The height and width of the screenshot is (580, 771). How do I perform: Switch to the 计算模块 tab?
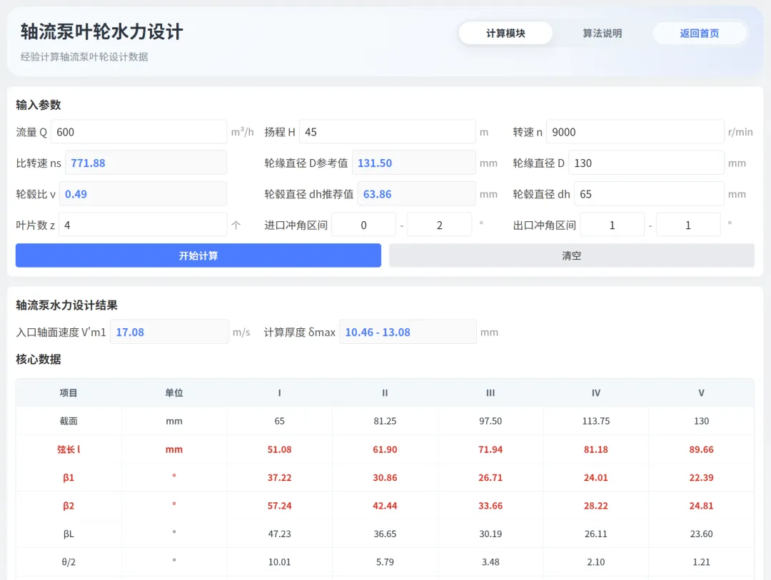(505, 34)
